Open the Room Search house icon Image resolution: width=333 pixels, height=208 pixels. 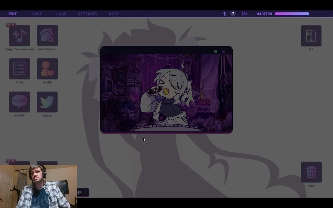tap(47, 36)
